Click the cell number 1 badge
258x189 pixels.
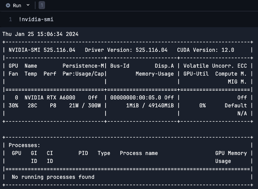tap(42, 5)
